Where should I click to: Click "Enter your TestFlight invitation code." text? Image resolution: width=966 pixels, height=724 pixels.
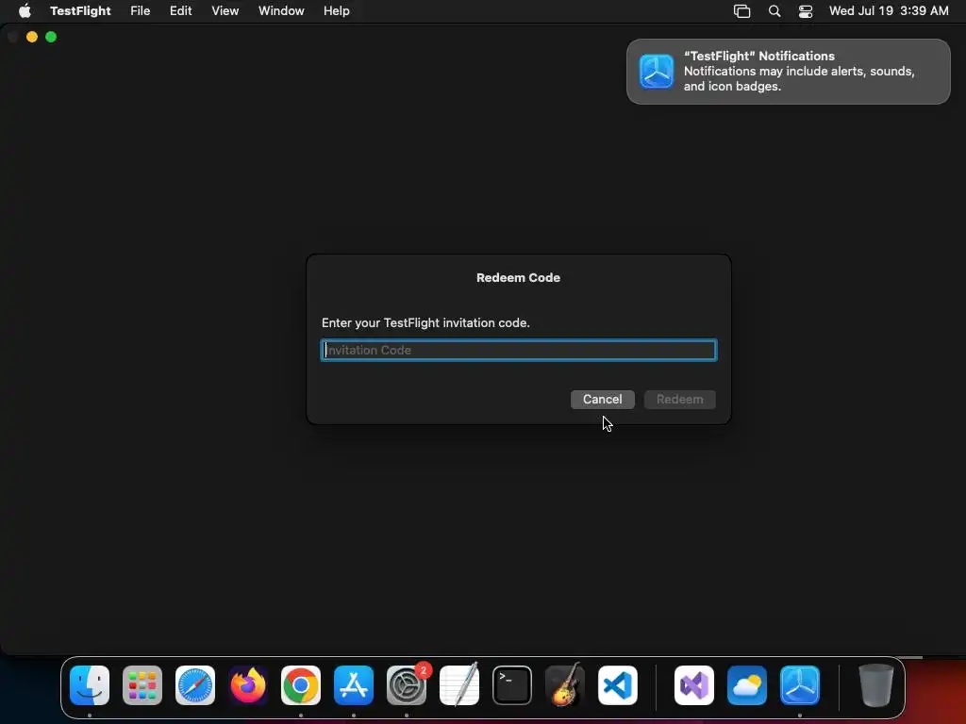click(x=425, y=322)
